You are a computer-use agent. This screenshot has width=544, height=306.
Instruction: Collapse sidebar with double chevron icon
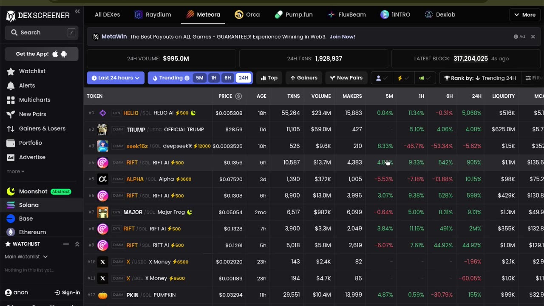click(77, 11)
